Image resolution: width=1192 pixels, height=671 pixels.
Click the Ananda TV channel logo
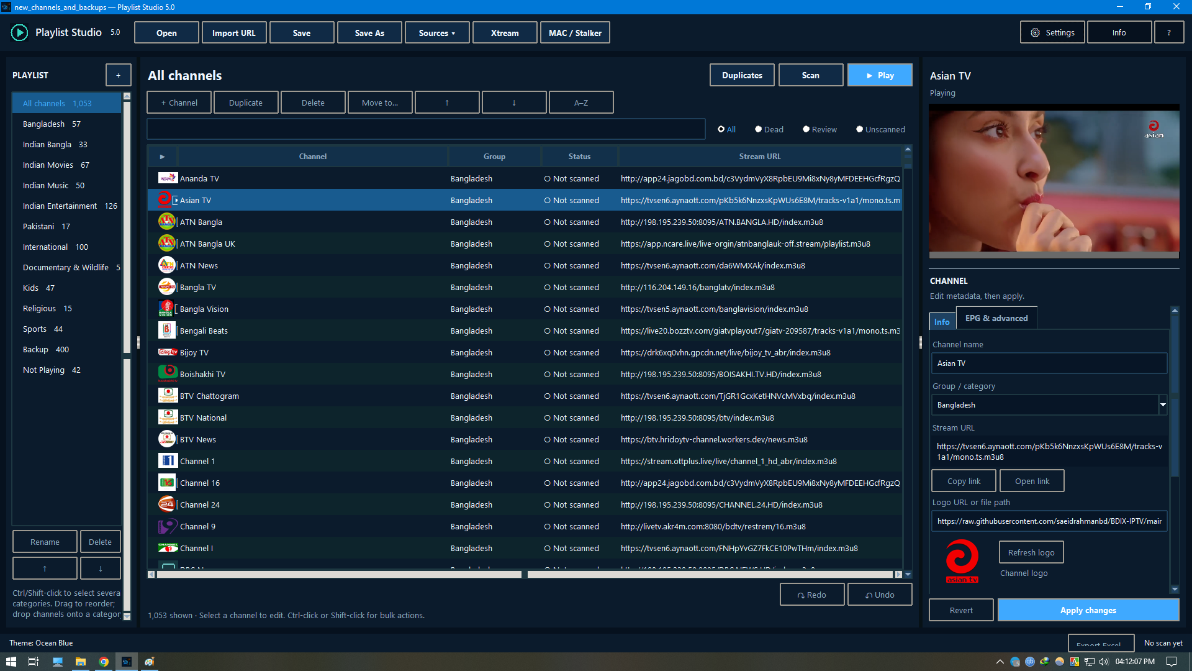167,178
